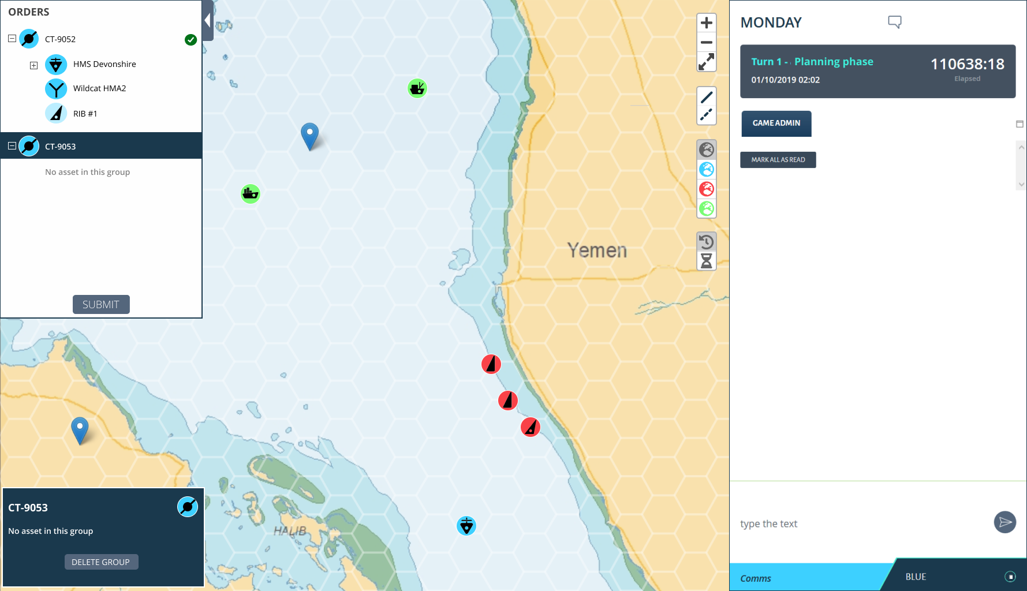1027x591 pixels.
Task: Send the message with paper plane icon
Action: [1005, 522]
